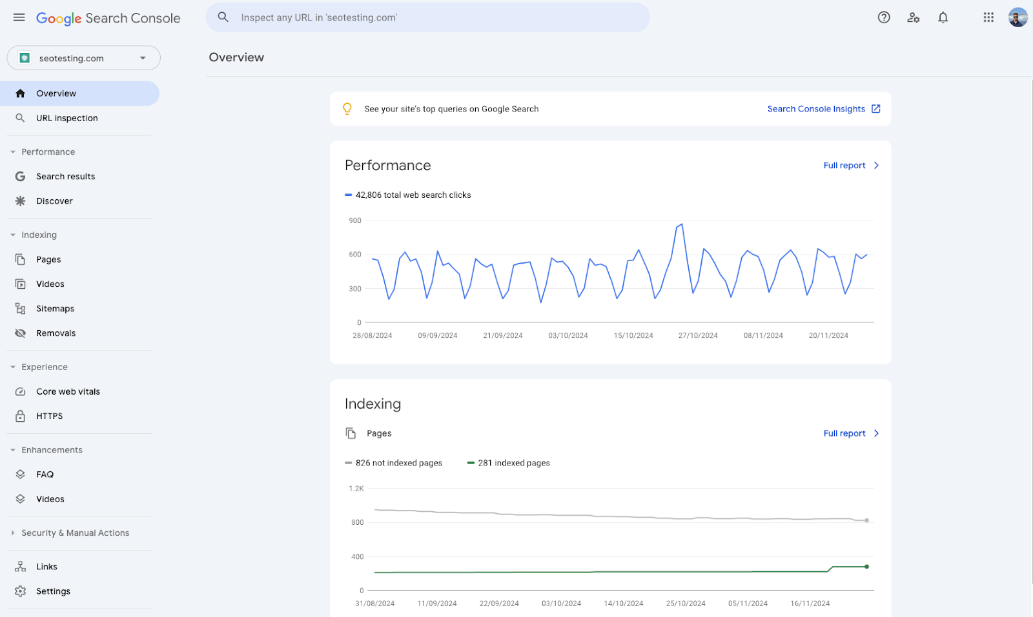Click 281 indexed pages legend

[509, 463]
